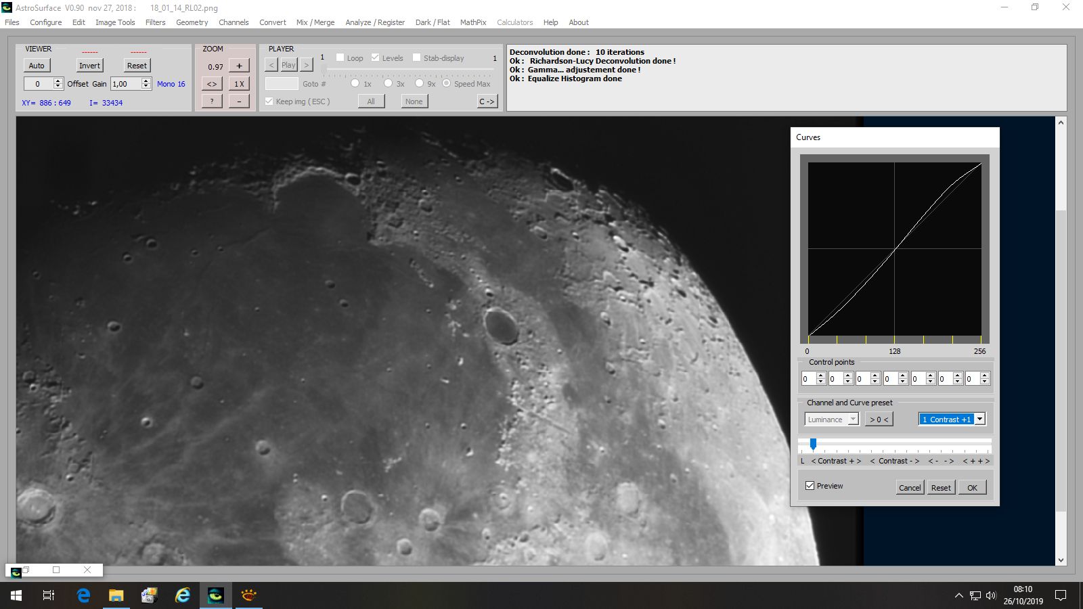The image size is (1083, 609).
Task: Toggle the Preview checkbox in Curves
Action: (x=810, y=486)
